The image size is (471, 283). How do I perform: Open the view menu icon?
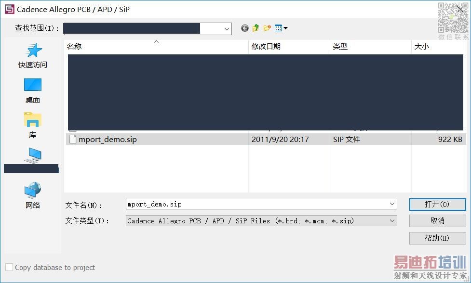[x=281, y=28]
